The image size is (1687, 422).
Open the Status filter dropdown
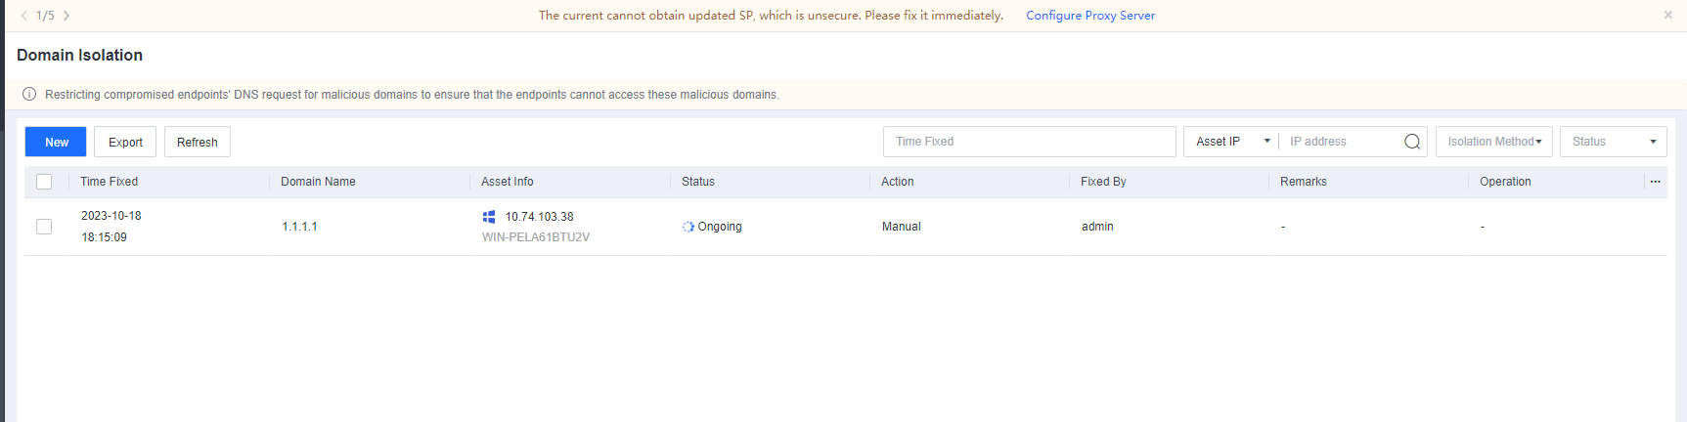(x=1613, y=142)
